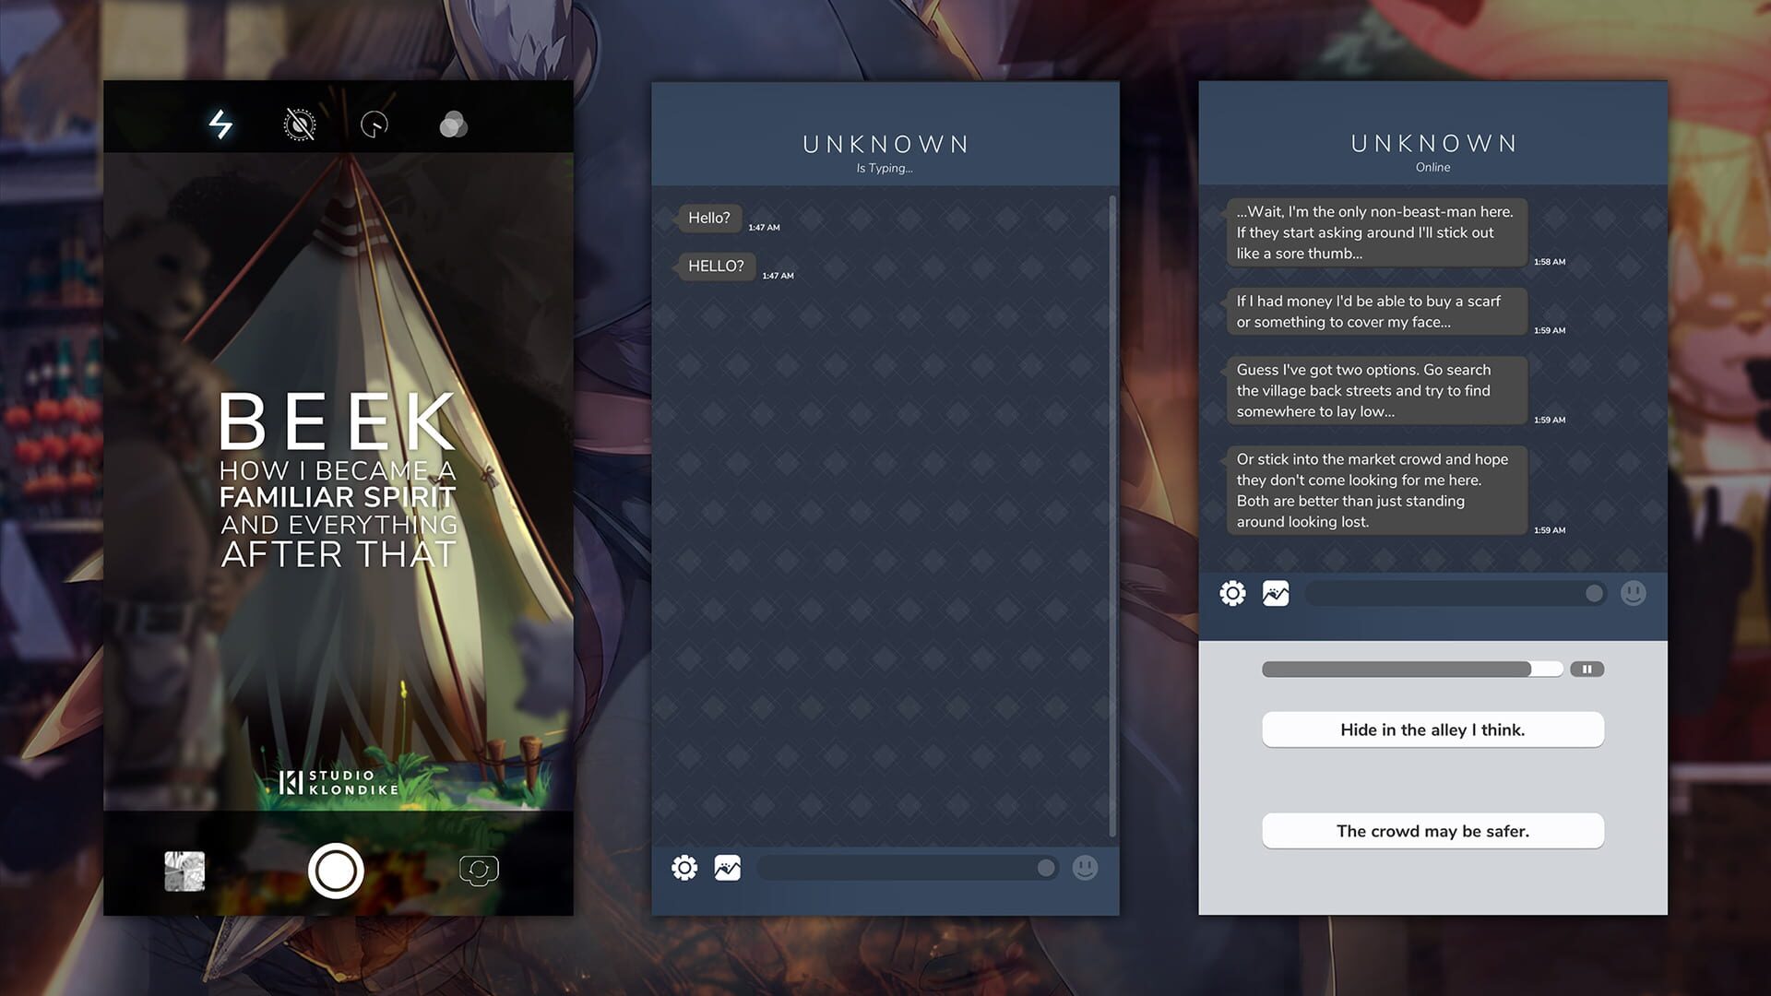This screenshot has width=1771, height=996.
Task: Enable the camera flash lightning icon
Action: (x=221, y=125)
